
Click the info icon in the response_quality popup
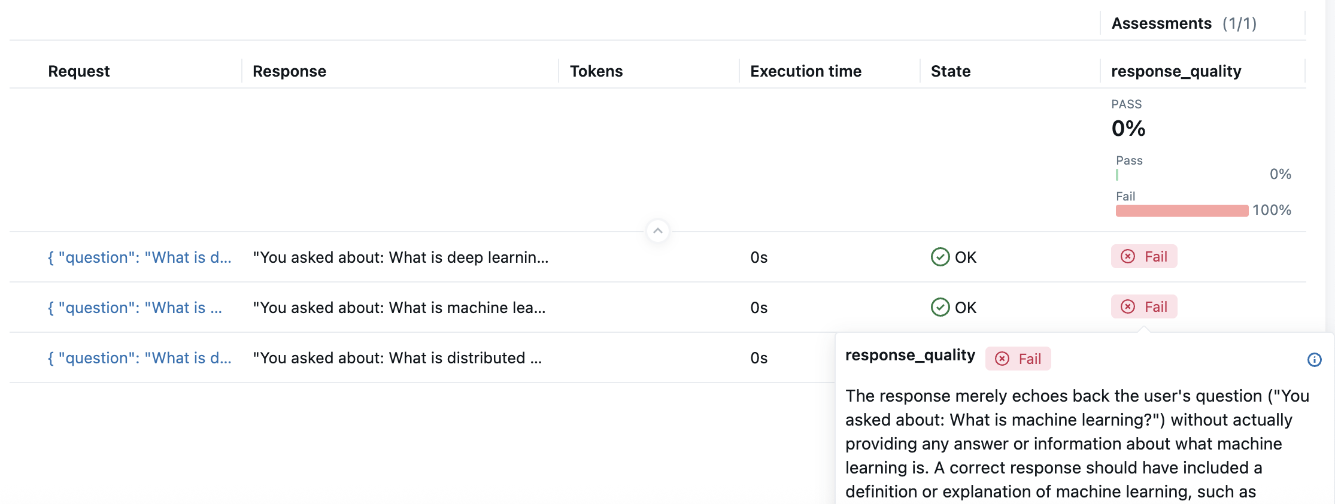[1314, 360]
